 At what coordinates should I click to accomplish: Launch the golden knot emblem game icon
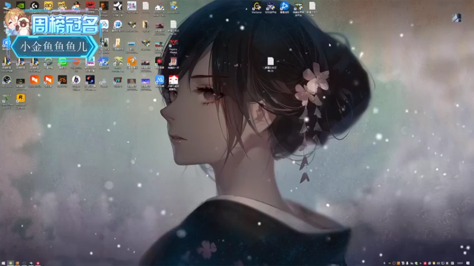click(62, 80)
